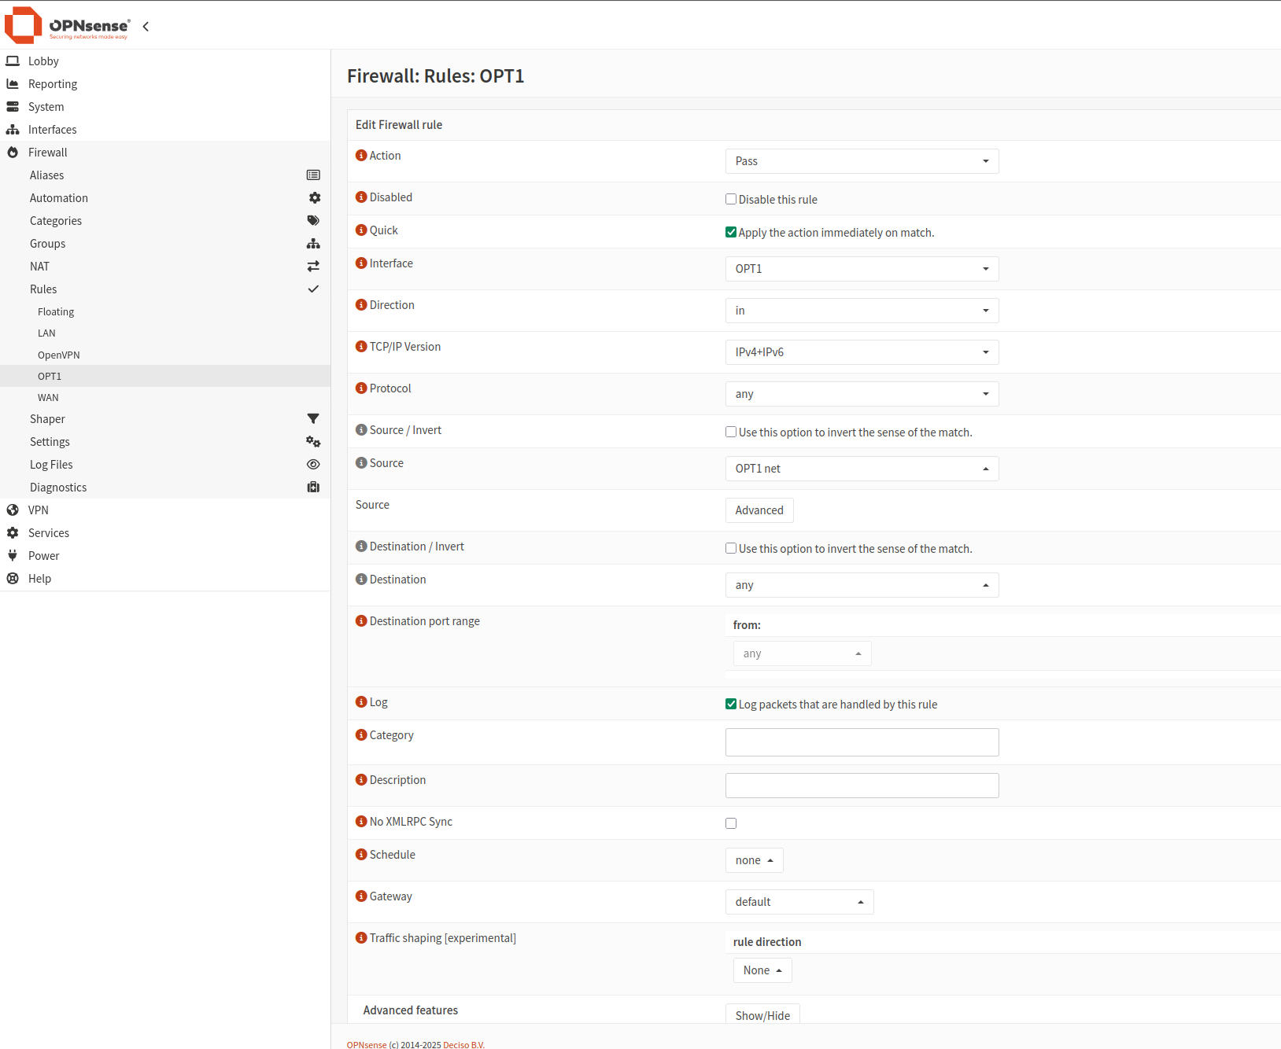Click the info icon beside Action
This screenshot has height=1049, width=1281.
click(x=361, y=156)
